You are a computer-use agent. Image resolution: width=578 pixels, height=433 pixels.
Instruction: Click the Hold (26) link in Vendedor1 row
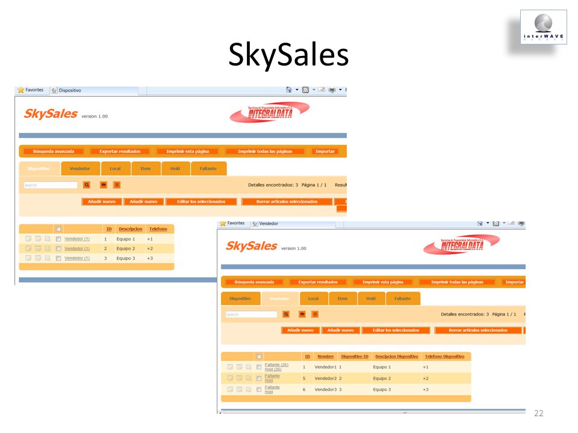tap(273, 369)
